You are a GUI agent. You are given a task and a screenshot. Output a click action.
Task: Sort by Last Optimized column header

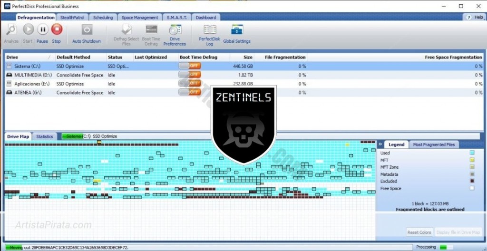(x=156, y=57)
